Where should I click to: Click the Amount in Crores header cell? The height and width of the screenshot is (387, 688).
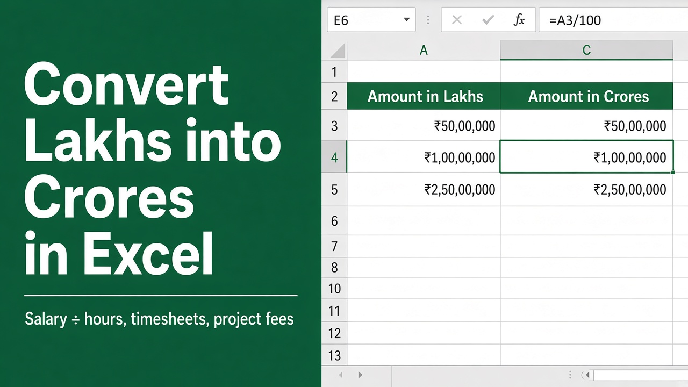point(586,96)
